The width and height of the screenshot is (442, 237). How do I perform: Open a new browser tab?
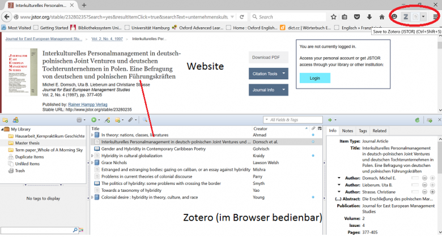click(x=84, y=5)
